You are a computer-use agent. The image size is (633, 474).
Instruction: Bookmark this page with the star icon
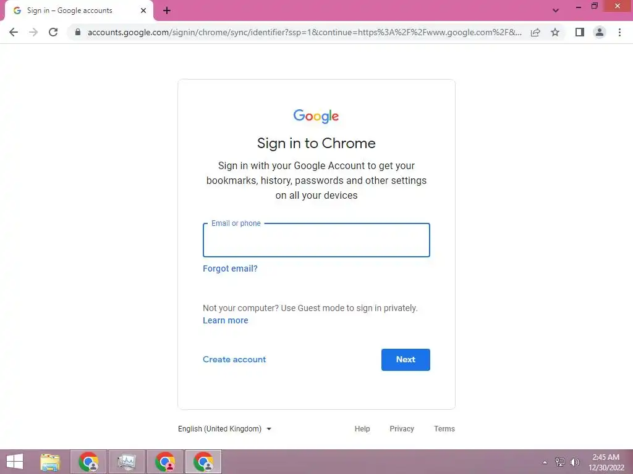click(x=555, y=32)
